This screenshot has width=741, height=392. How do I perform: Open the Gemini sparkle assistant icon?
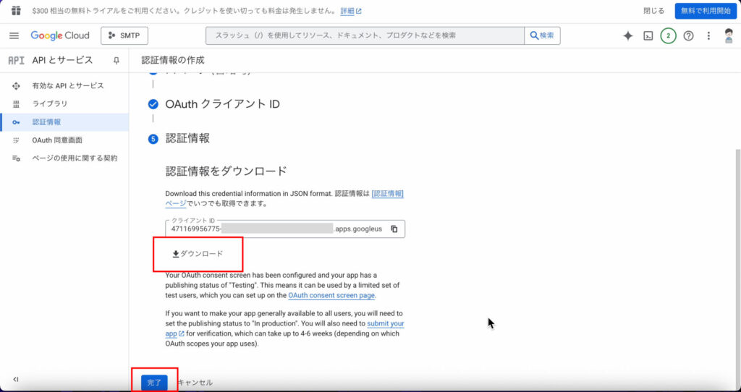(627, 36)
